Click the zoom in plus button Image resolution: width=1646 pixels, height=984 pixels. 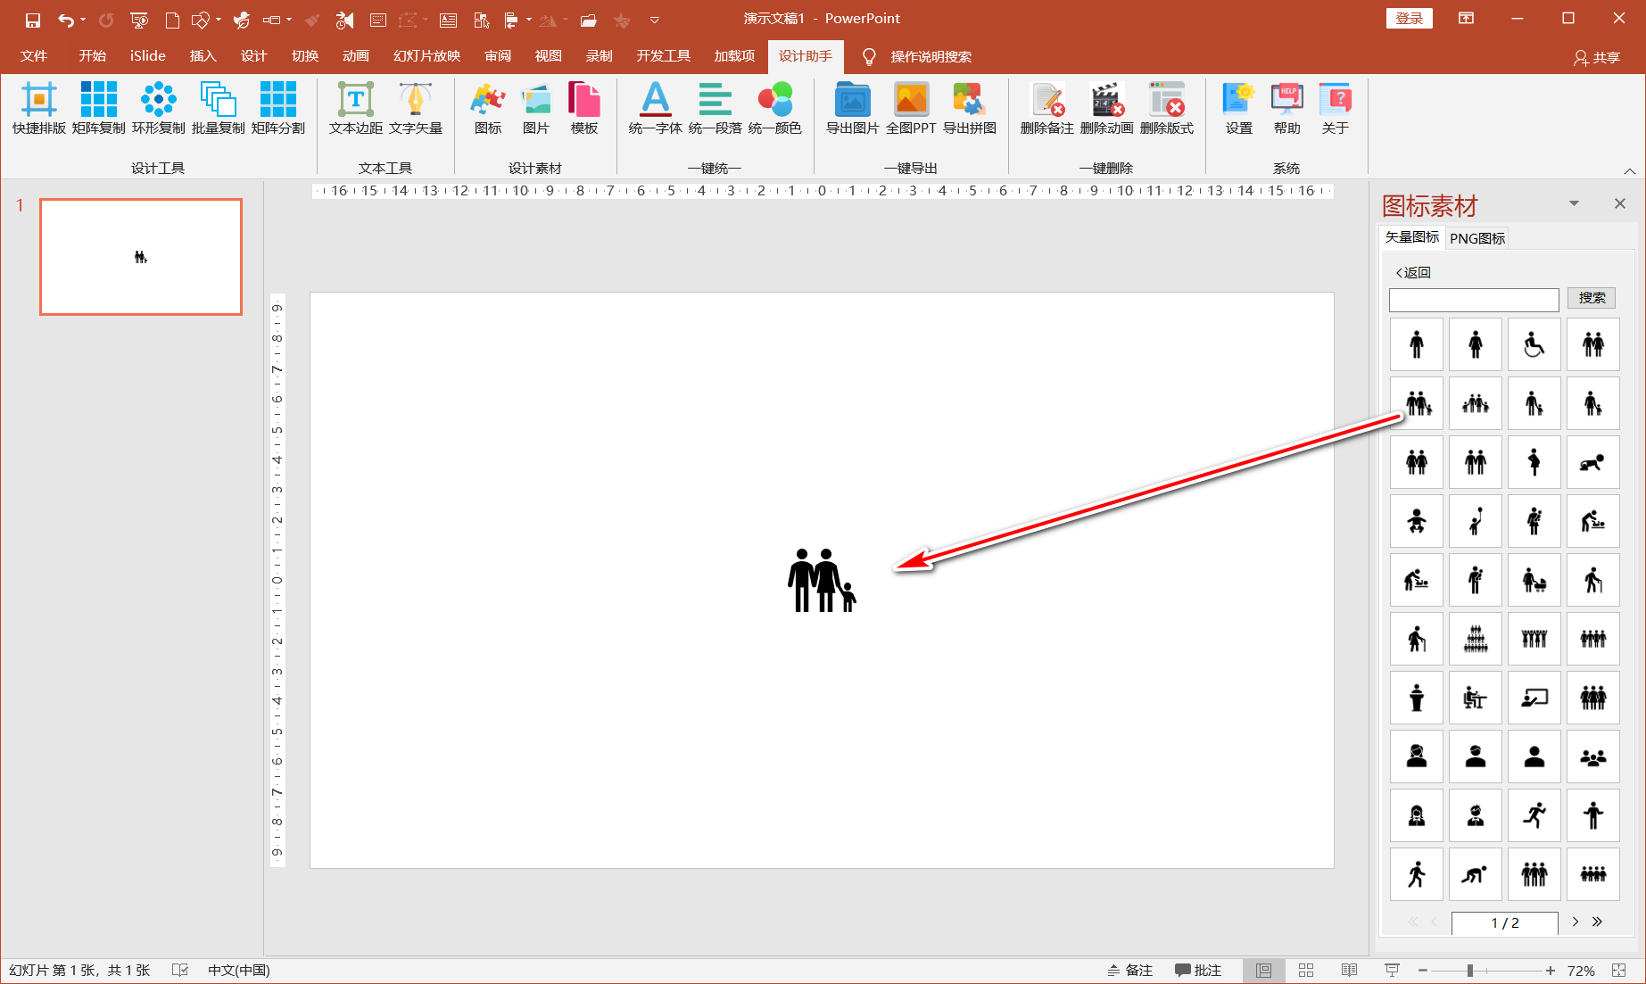[x=1551, y=971]
